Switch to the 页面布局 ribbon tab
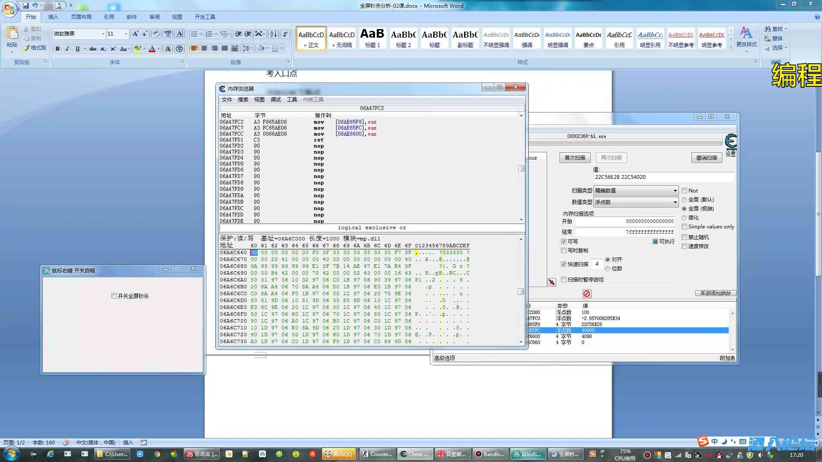The image size is (822, 462). [81, 17]
